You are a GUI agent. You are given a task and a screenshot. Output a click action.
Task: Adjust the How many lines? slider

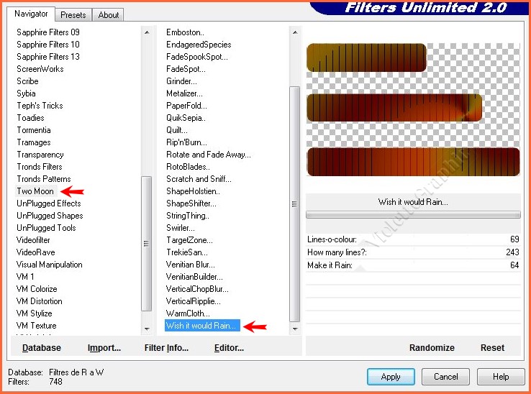412,252
